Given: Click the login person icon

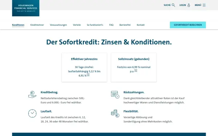Looking at the screenshot, I should [189, 5].
